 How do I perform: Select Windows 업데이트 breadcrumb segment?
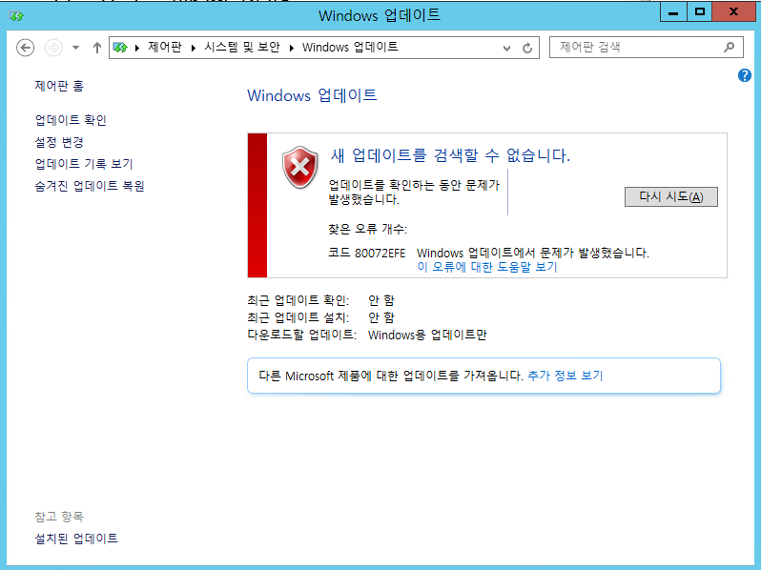tap(350, 47)
